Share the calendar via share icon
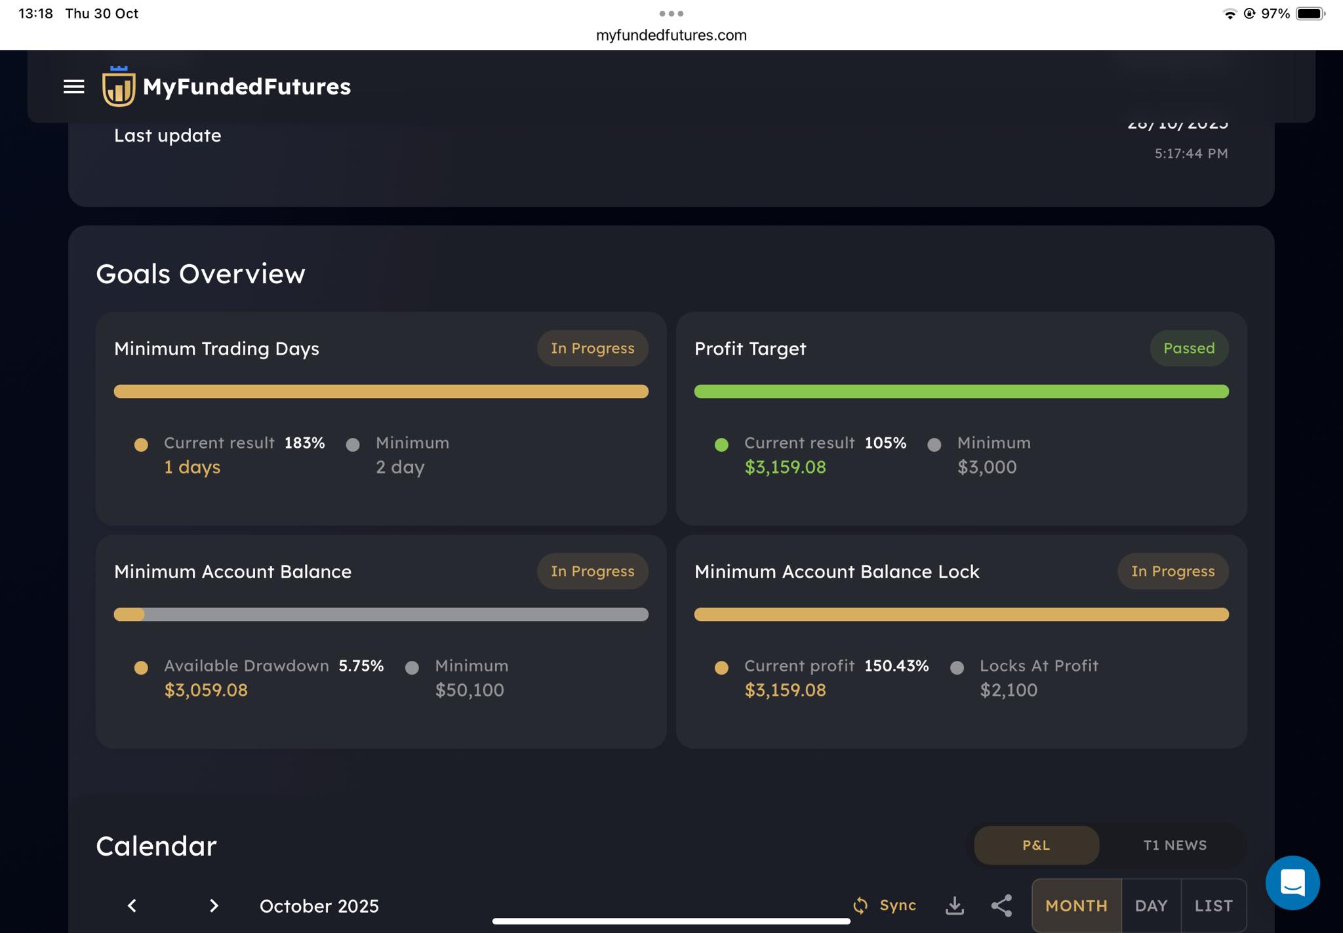Screen dimensions: 1343x933 [x=1001, y=905]
